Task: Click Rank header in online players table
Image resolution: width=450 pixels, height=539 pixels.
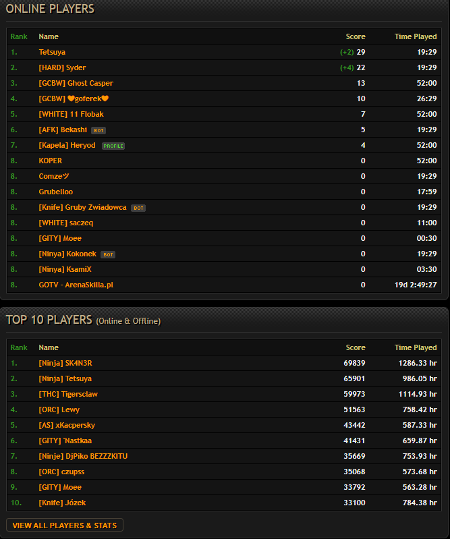Action: tap(19, 37)
